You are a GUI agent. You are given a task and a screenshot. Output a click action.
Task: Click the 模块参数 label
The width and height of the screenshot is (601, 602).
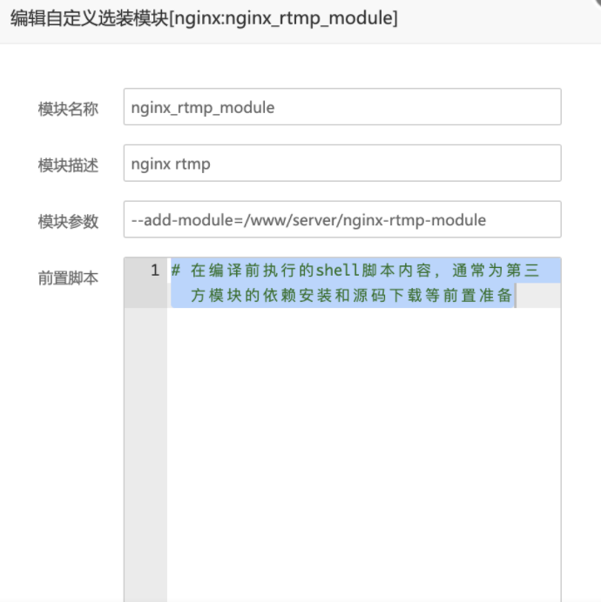click(x=68, y=222)
